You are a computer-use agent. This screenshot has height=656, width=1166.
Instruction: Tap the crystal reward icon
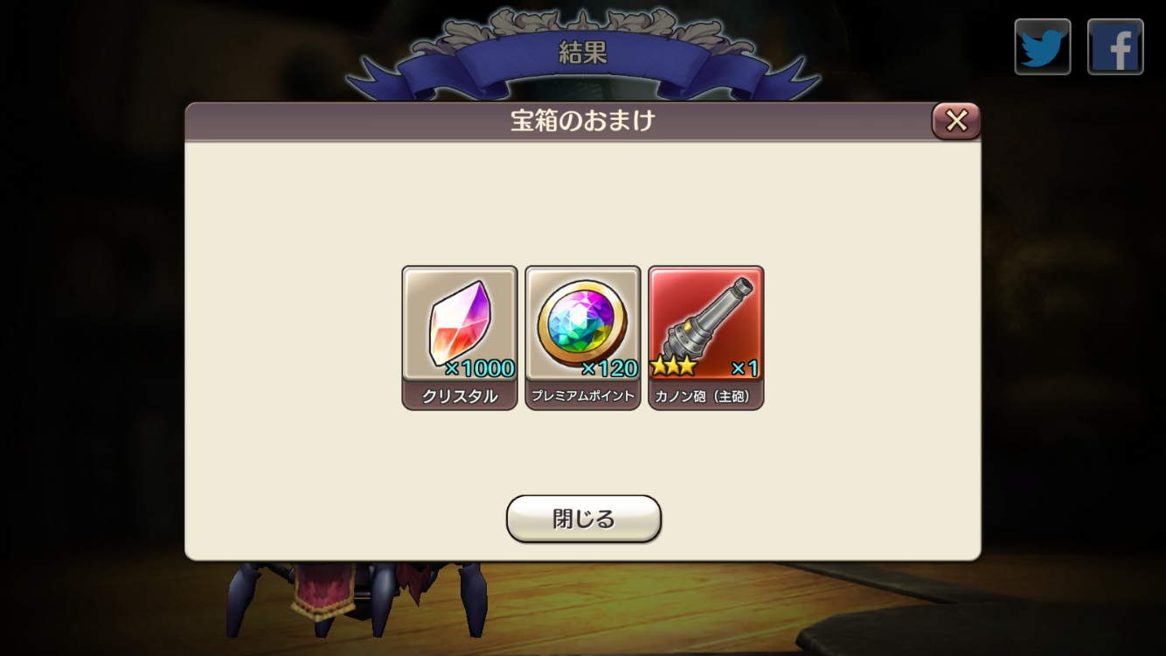pos(460,324)
